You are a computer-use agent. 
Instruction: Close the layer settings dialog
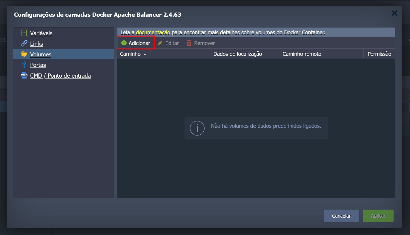tap(394, 13)
